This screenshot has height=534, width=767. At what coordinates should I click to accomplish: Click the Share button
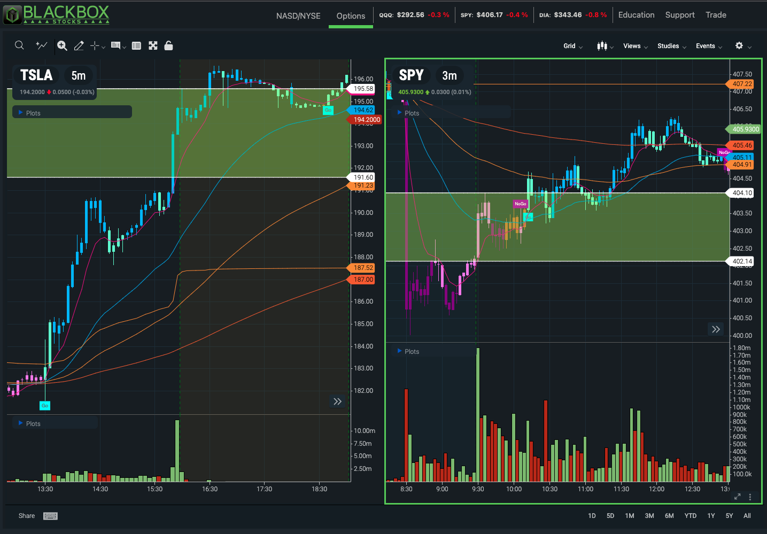(27, 516)
